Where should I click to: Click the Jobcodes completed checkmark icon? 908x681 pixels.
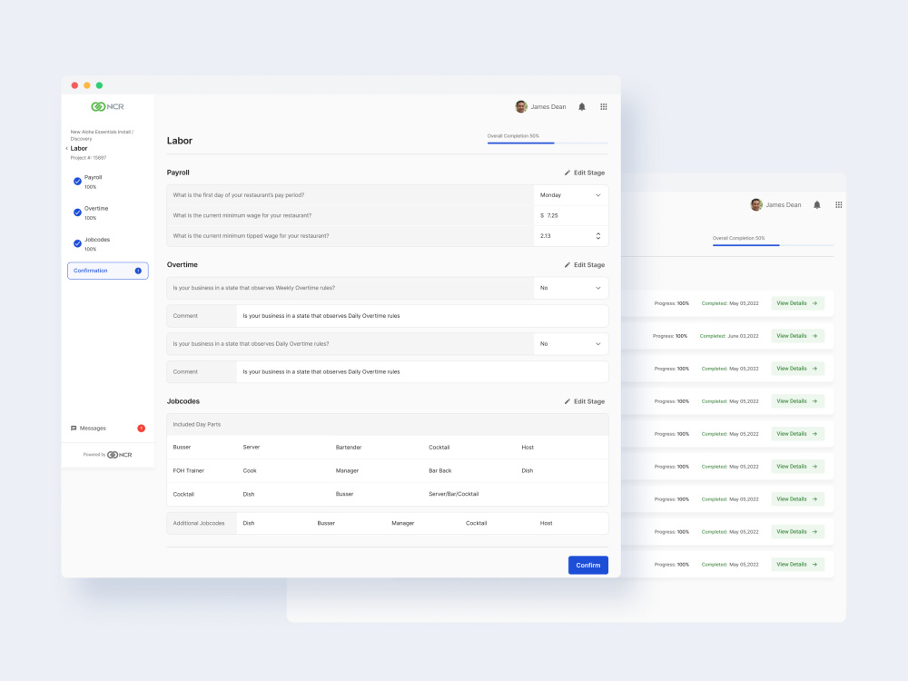point(77,243)
